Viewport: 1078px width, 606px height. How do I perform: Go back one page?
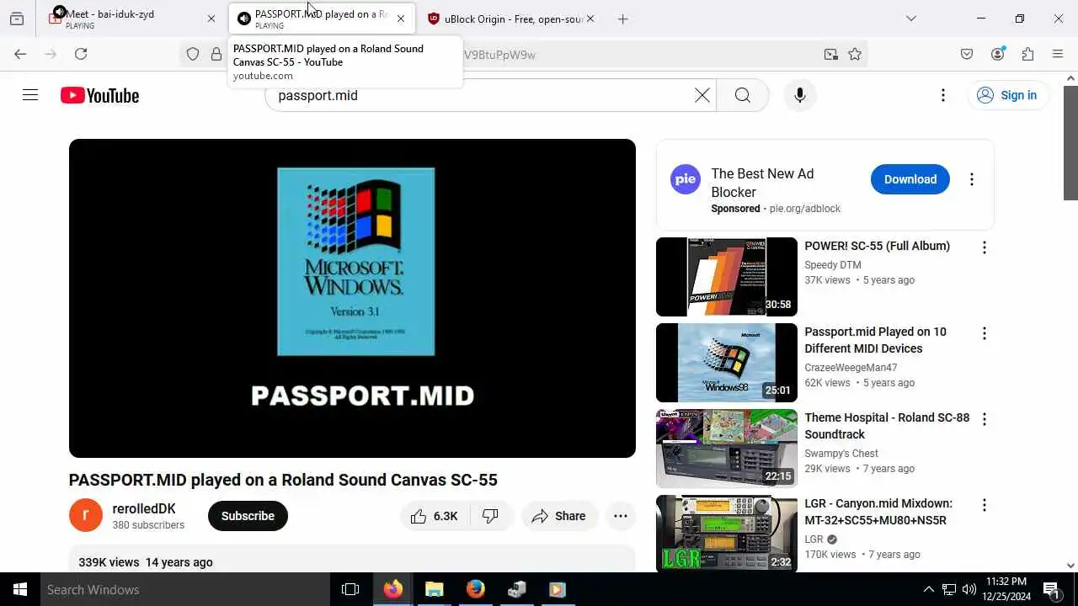click(x=20, y=54)
